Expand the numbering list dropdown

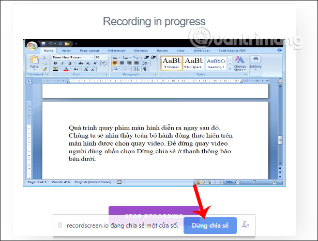pyautogui.click(x=130, y=57)
